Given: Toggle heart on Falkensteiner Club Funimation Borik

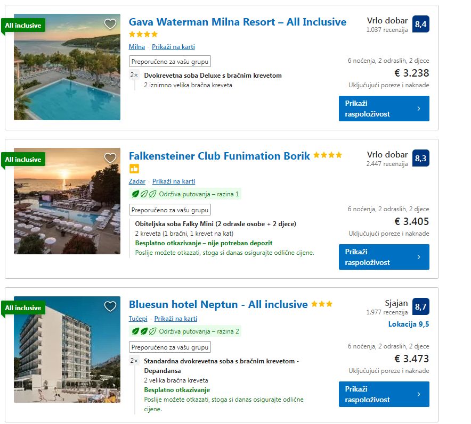Looking at the screenshot, I should (110, 158).
